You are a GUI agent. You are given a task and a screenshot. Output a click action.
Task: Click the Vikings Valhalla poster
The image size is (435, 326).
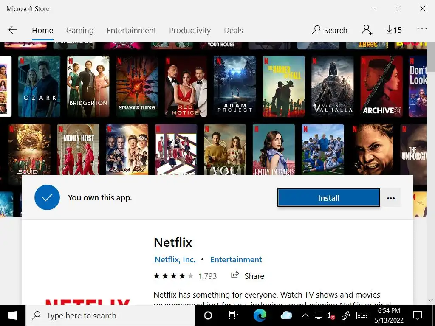pos(333,86)
